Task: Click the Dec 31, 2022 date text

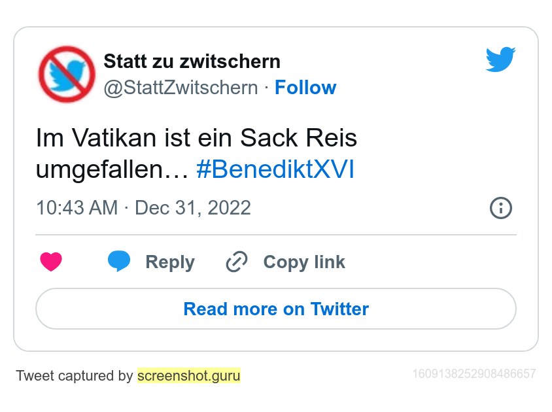Action: point(193,208)
